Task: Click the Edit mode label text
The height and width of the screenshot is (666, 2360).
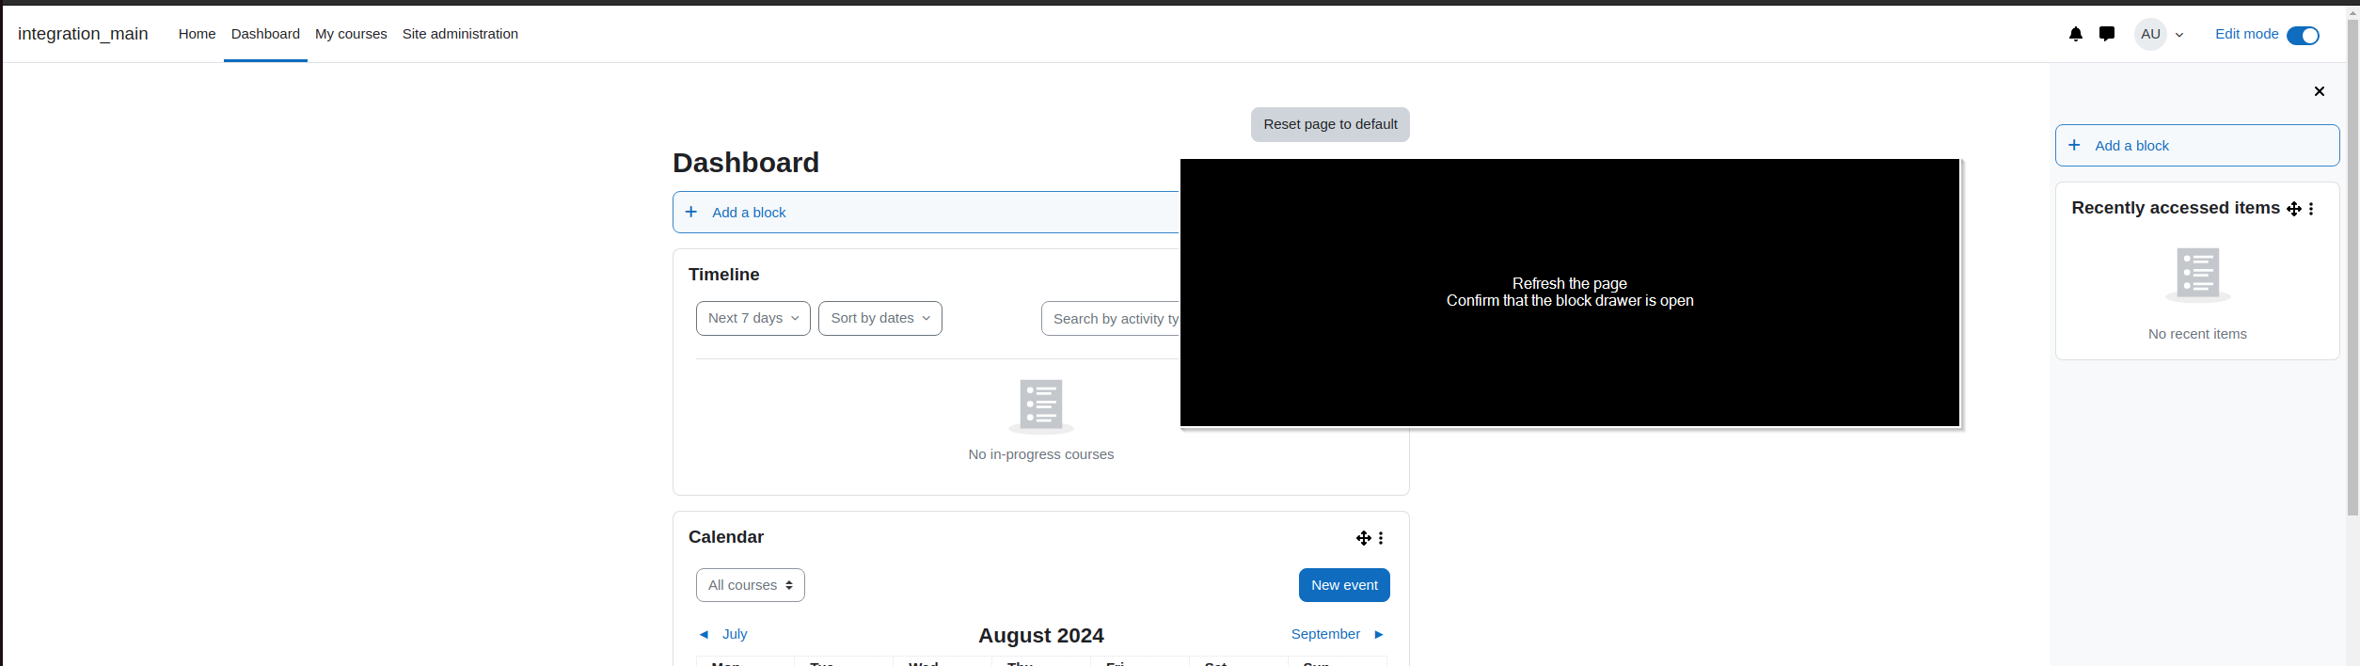Action: (2246, 34)
